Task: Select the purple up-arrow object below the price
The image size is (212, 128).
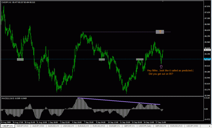Action: pos(161,67)
